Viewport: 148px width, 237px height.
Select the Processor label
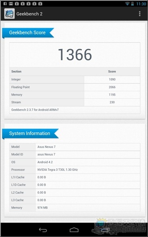[x=18, y=170]
